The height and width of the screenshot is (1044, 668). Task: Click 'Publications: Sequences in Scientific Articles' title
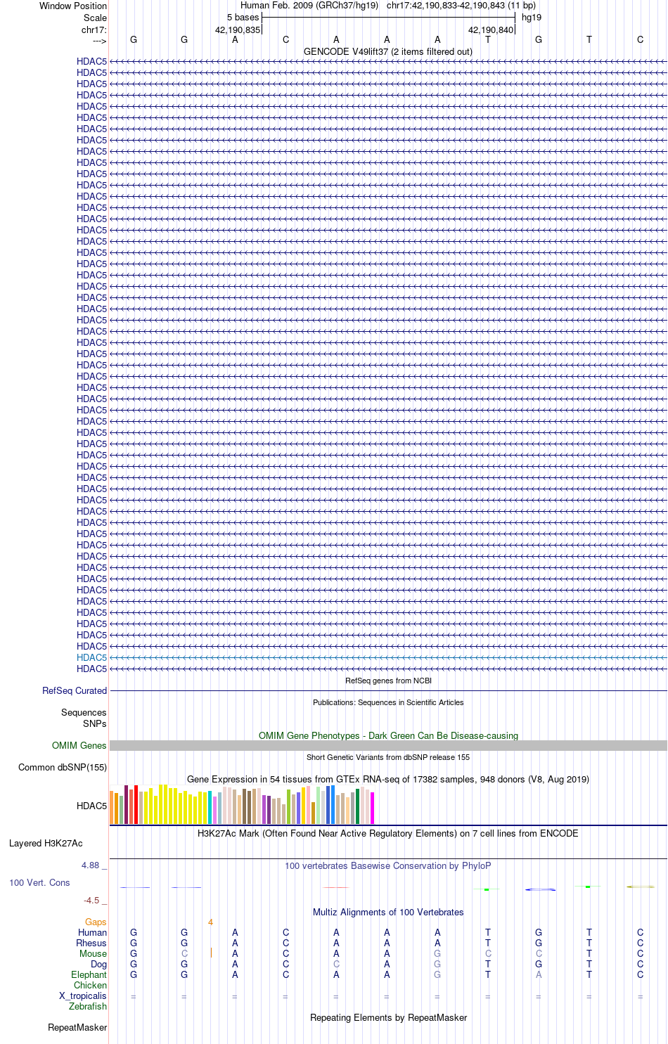click(388, 702)
